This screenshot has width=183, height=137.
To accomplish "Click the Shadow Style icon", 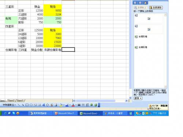I will click(91, 105).
